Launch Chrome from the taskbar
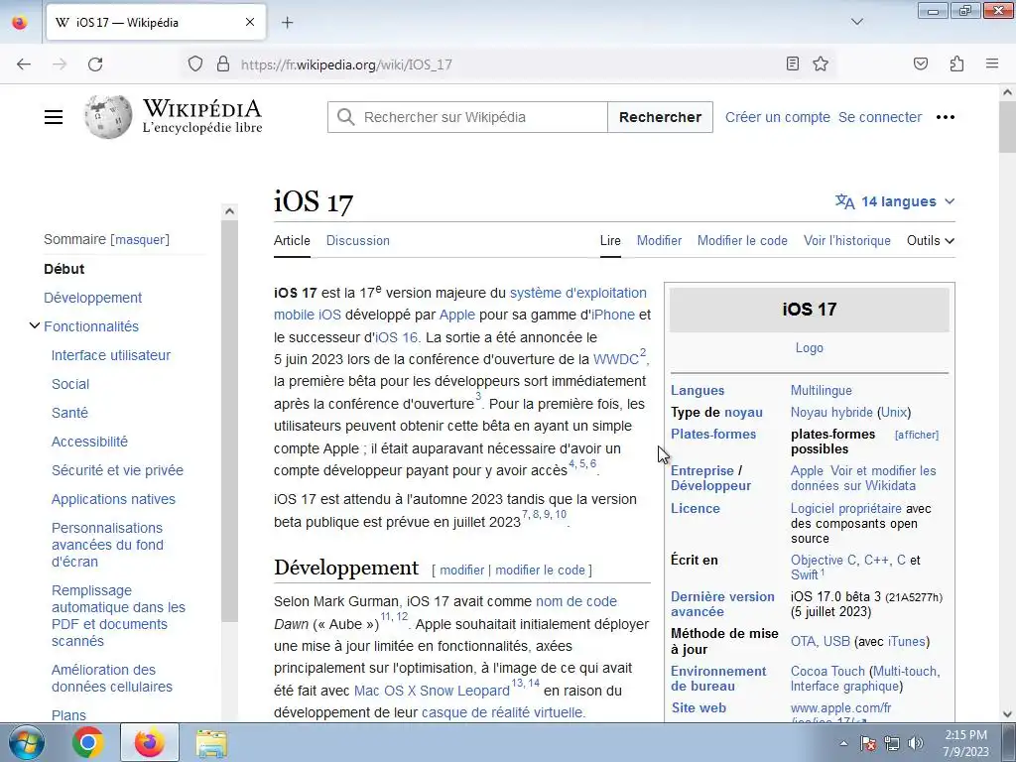 pos(88,742)
